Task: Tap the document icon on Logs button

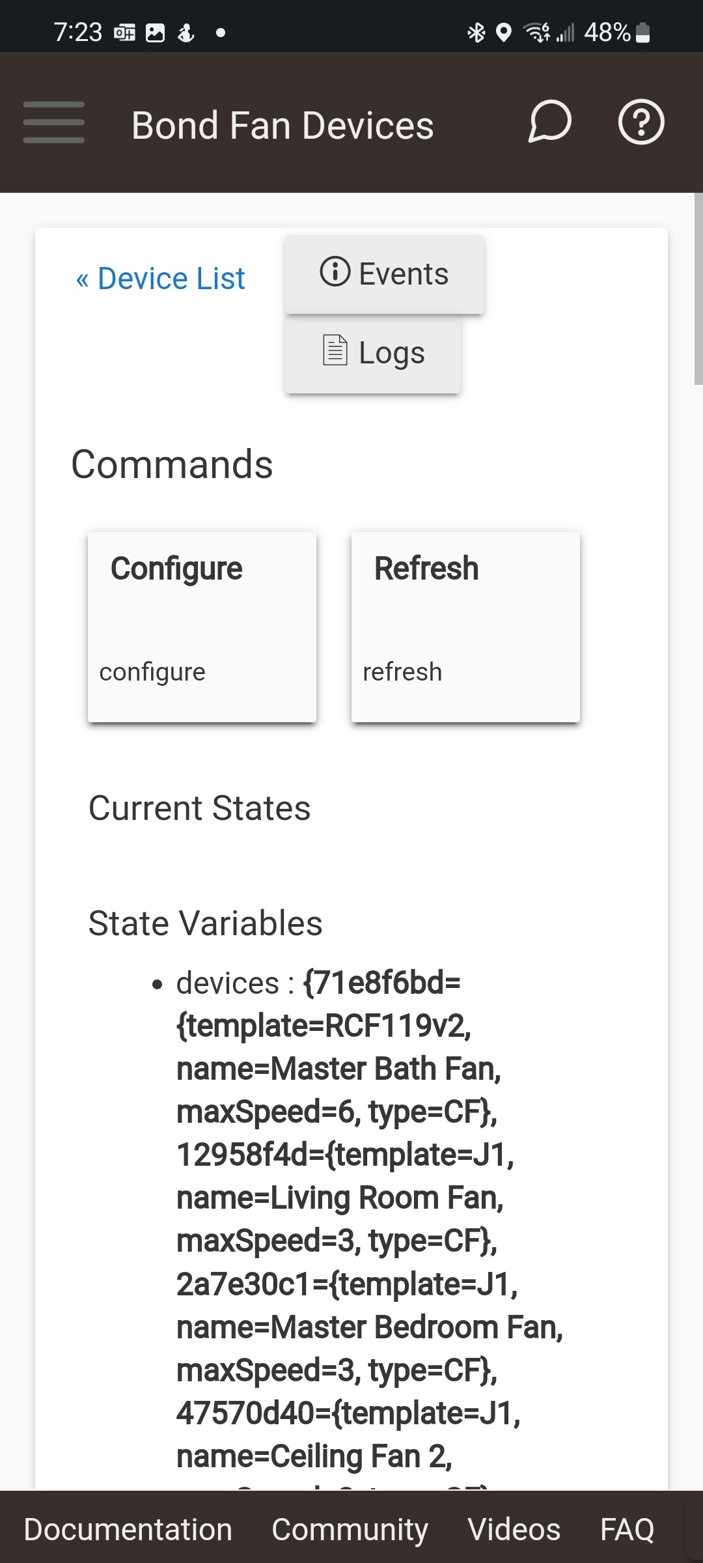Action: click(x=335, y=350)
